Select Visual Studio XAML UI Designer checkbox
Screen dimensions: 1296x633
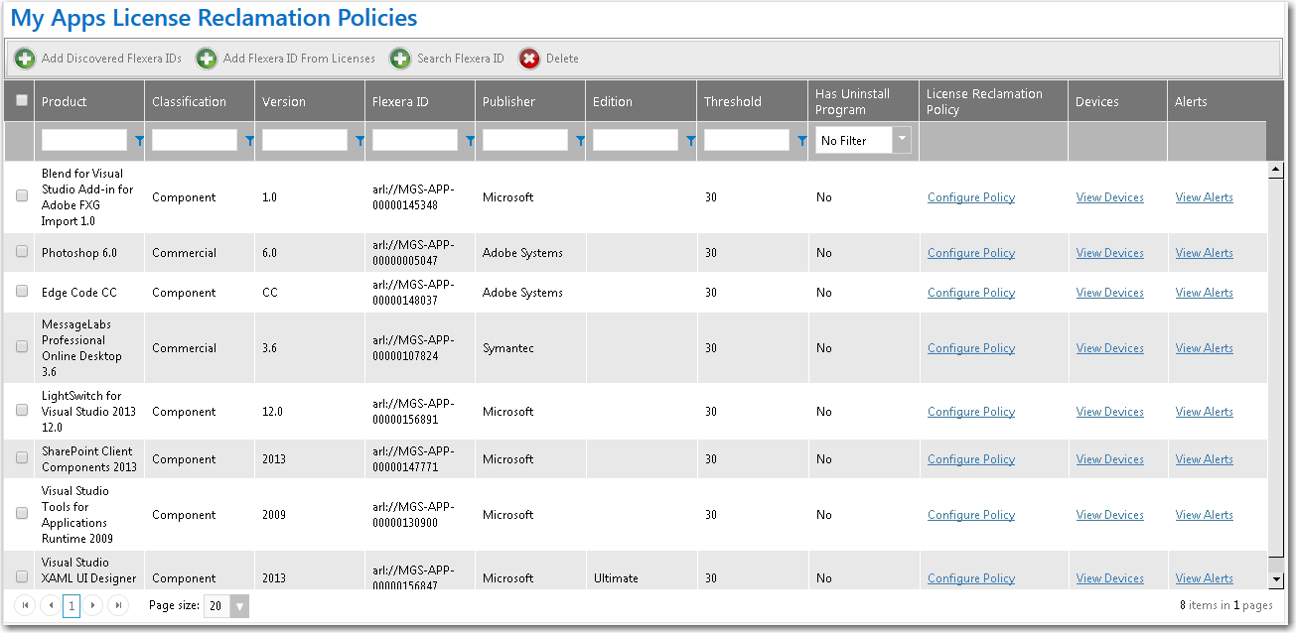22,576
